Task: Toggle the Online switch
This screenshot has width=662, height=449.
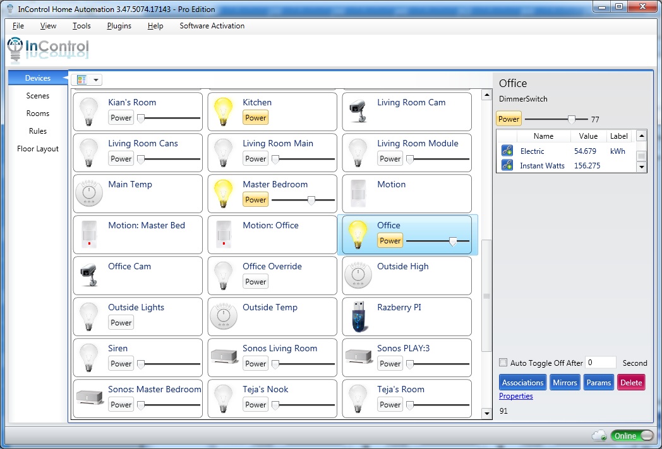Action: point(632,436)
